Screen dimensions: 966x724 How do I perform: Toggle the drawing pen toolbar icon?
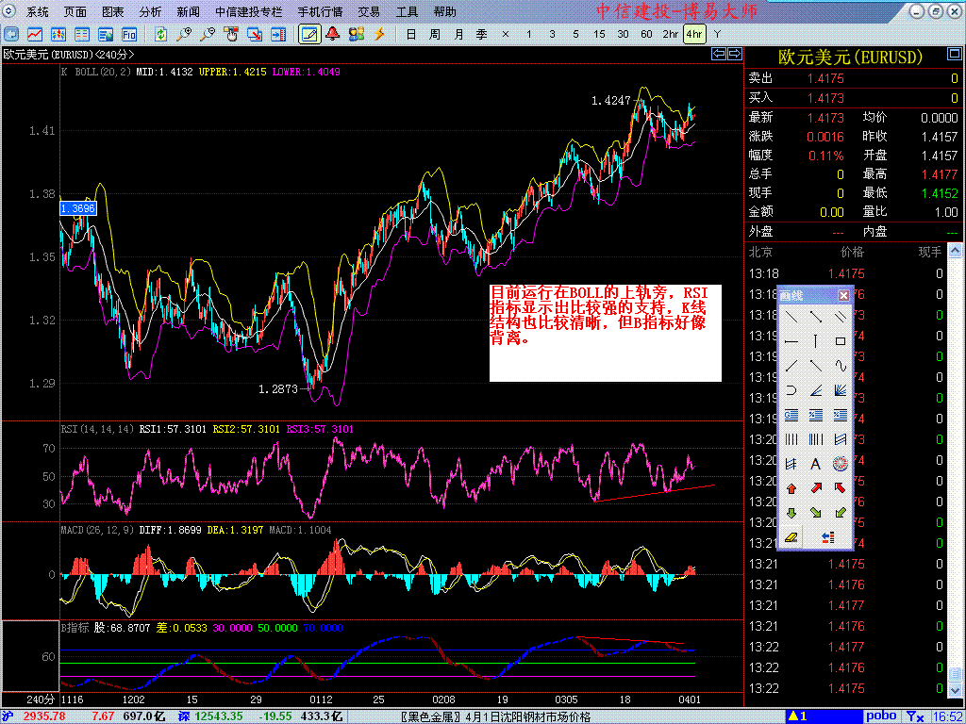tap(309, 34)
